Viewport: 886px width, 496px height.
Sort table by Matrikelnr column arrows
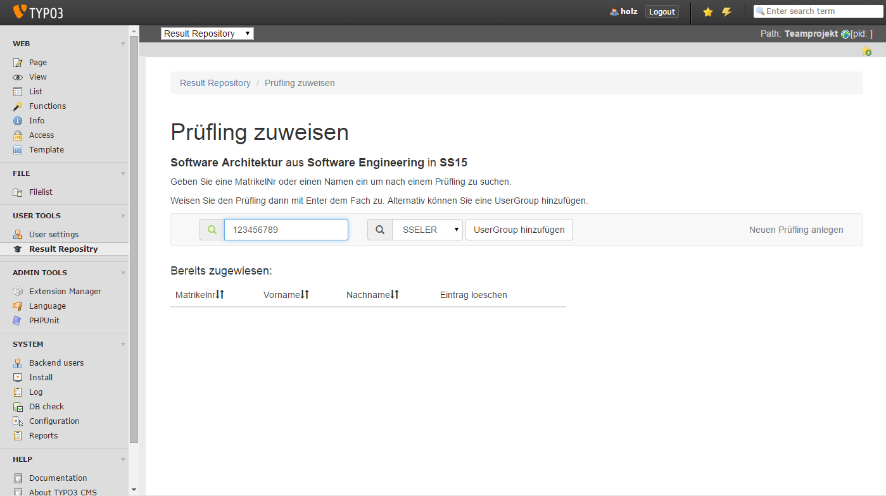point(220,295)
